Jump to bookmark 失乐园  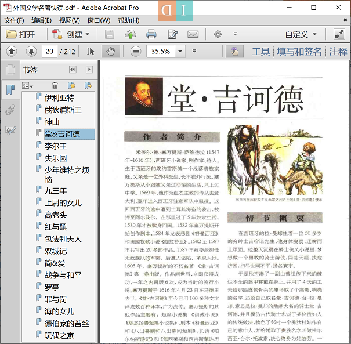coord(56,158)
